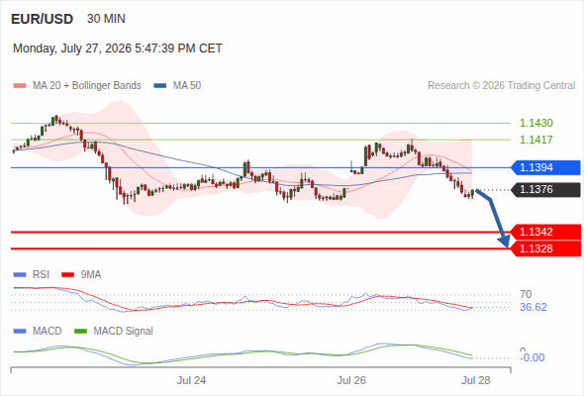
Task: Click the RSI value 36.62 readout
Action: click(534, 307)
